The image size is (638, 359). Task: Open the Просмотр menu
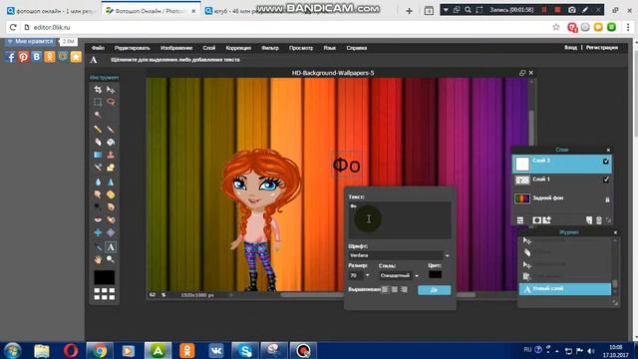301,48
